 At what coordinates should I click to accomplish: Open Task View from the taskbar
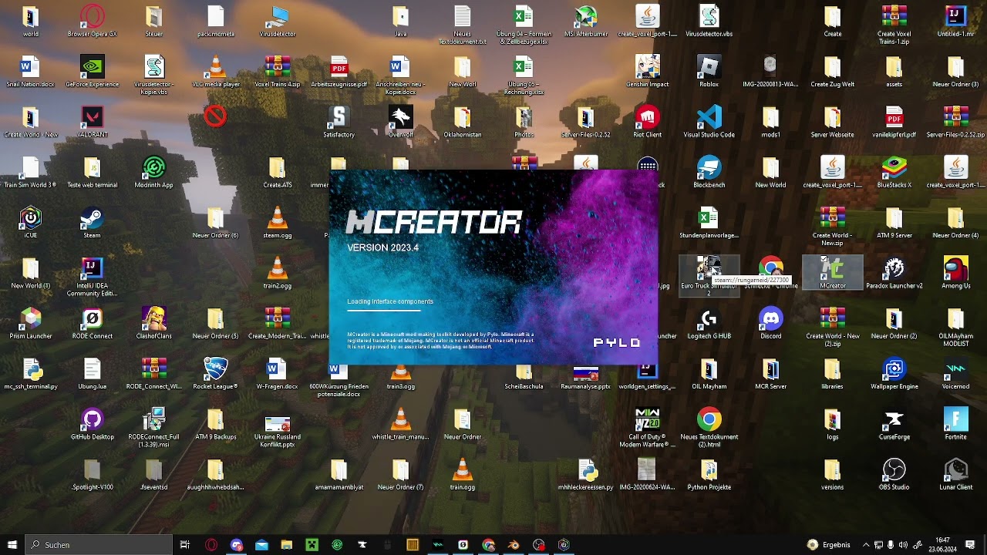point(185,545)
